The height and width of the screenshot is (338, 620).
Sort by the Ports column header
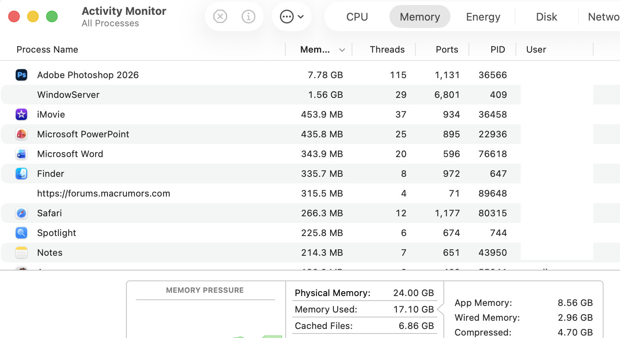pos(447,49)
